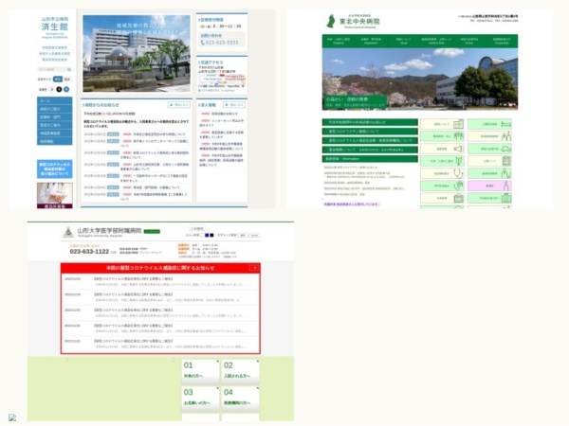Open the Health-check tab in the Tohoku navigation bar
The image size is (569, 426).
pyautogui.click(x=436, y=41)
